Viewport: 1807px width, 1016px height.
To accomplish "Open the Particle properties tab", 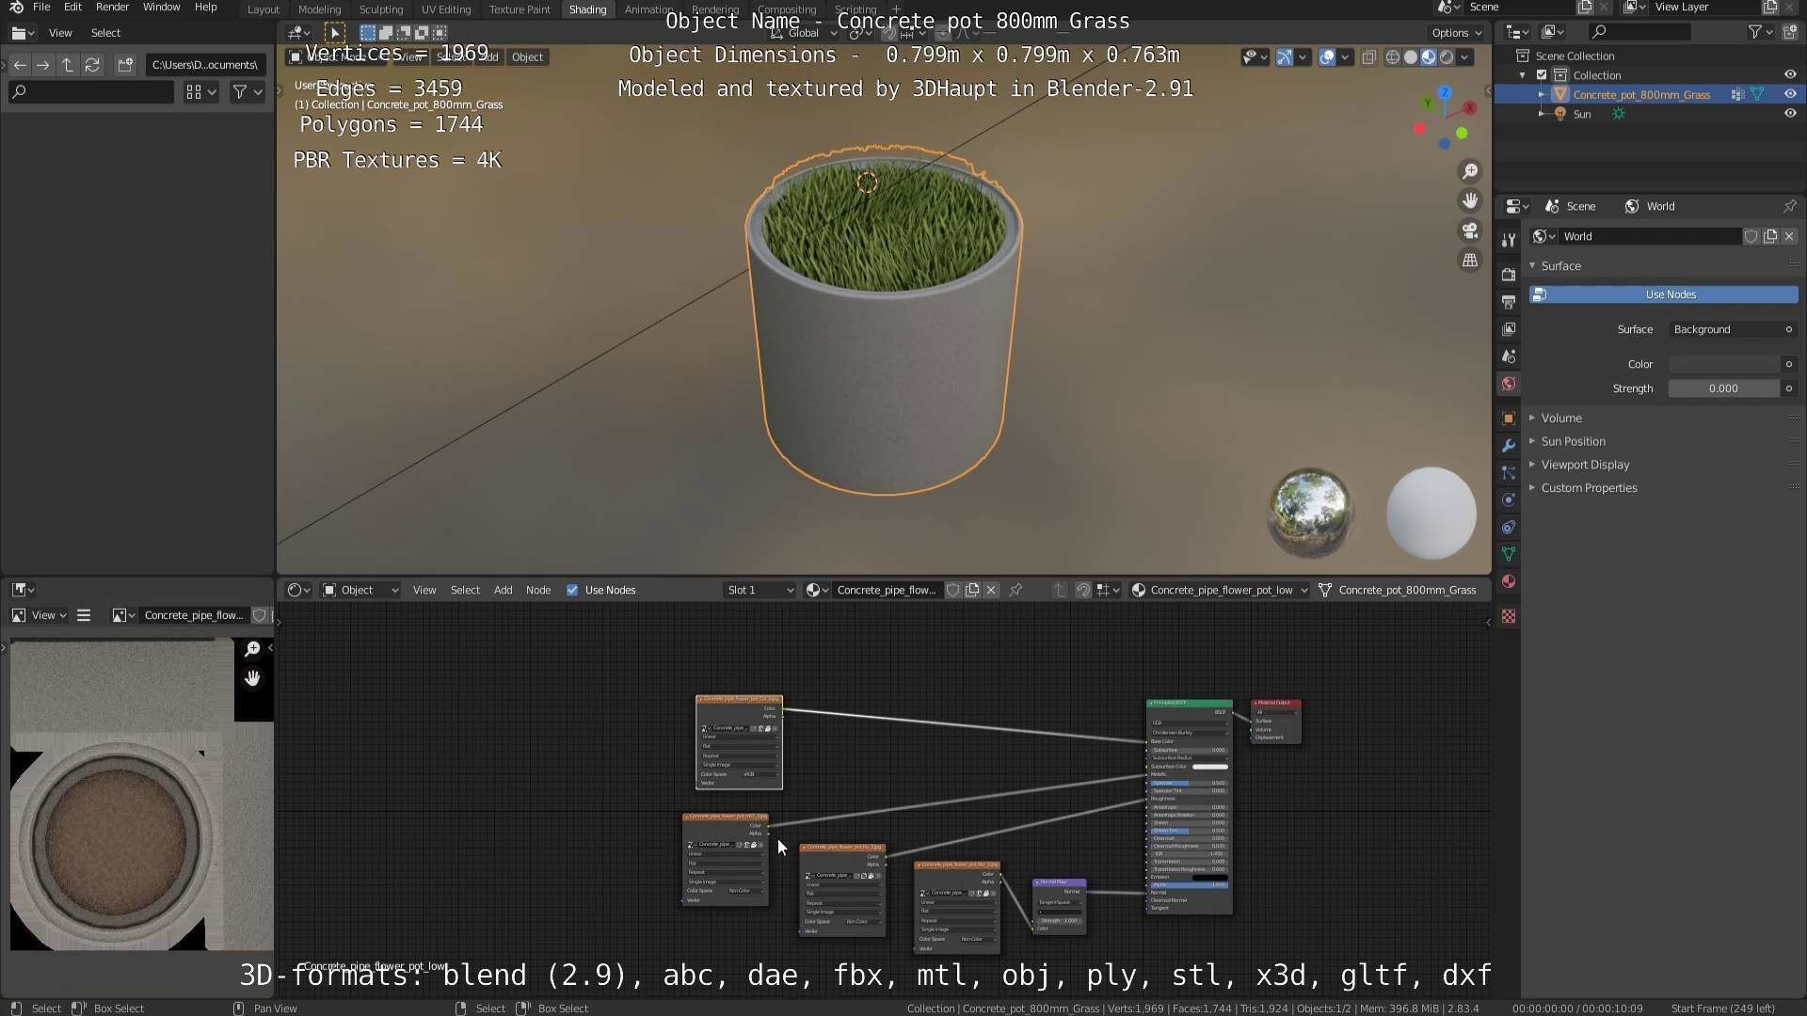I will pyautogui.click(x=1509, y=472).
